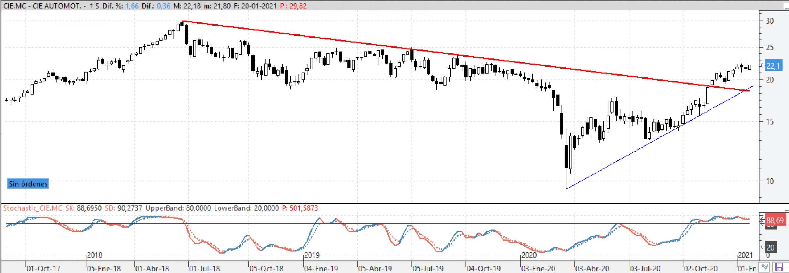The image size is (789, 273).
Task: Click the 'Sin órdenes' label
Action: click(x=28, y=184)
